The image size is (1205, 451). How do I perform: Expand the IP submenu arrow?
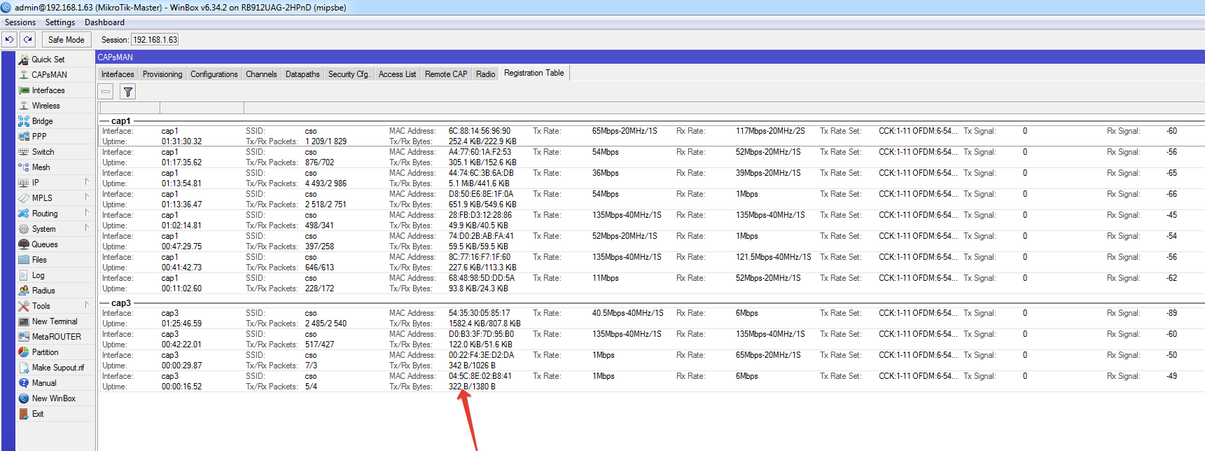[x=87, y=182]
